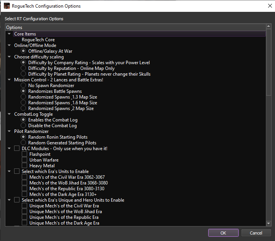Viewport: 275px width, 241px height.
Task: Check Era's Unique and Hero Units parent checkbox
Action: [x=17, y=200]
